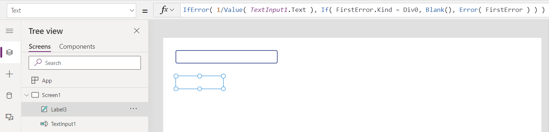Click the App grid icon
Image resolution: width=549 pixels, height=132 pixels.
[35, 80]
